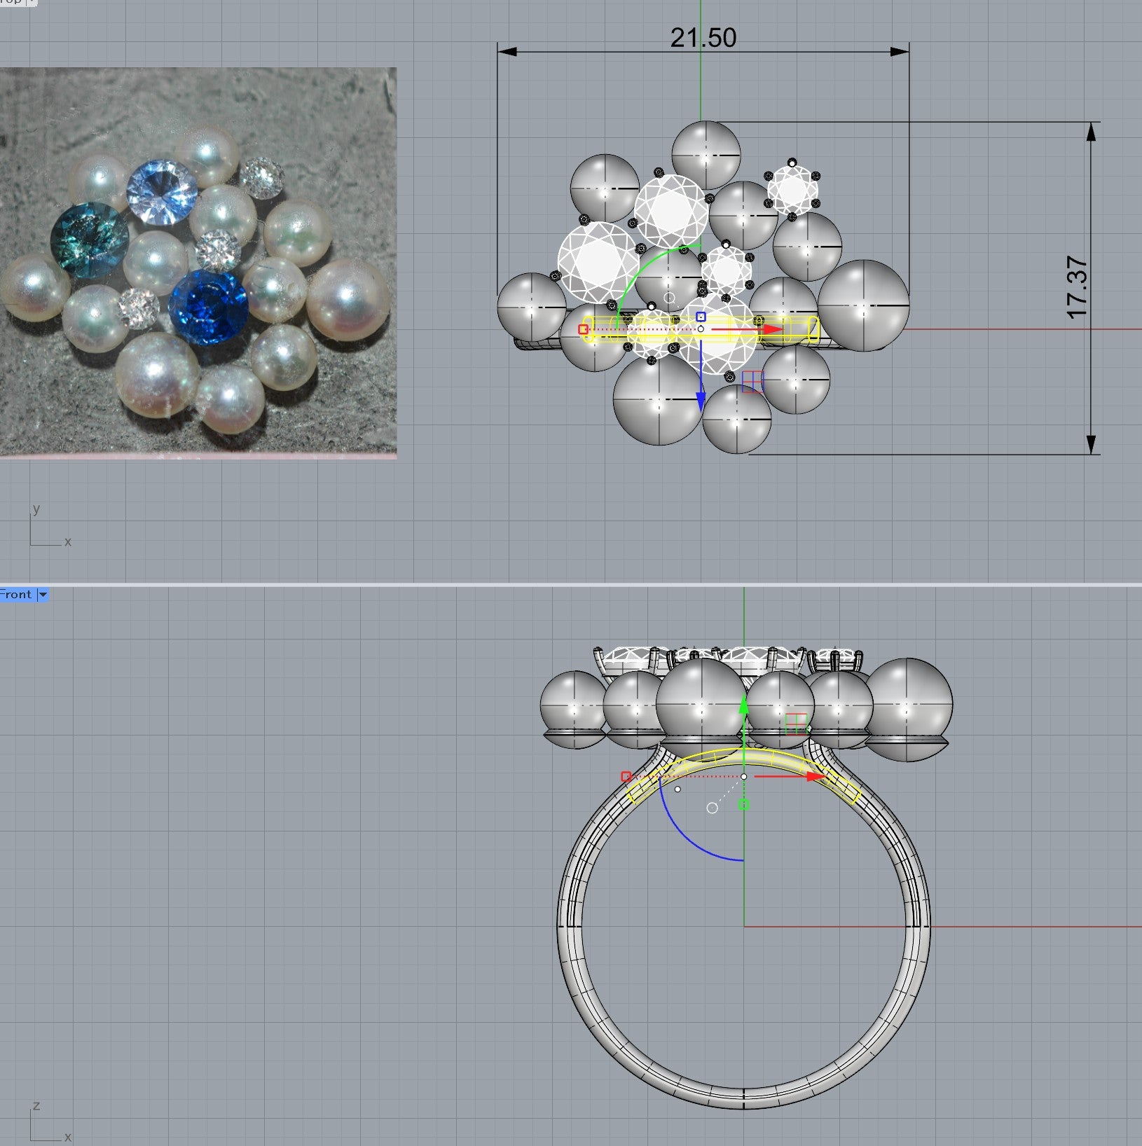Click red gumball scale square in Front view
The height and width of the screenshot is (1146, 1142).
pyautogui.click(x=626, y=776)
